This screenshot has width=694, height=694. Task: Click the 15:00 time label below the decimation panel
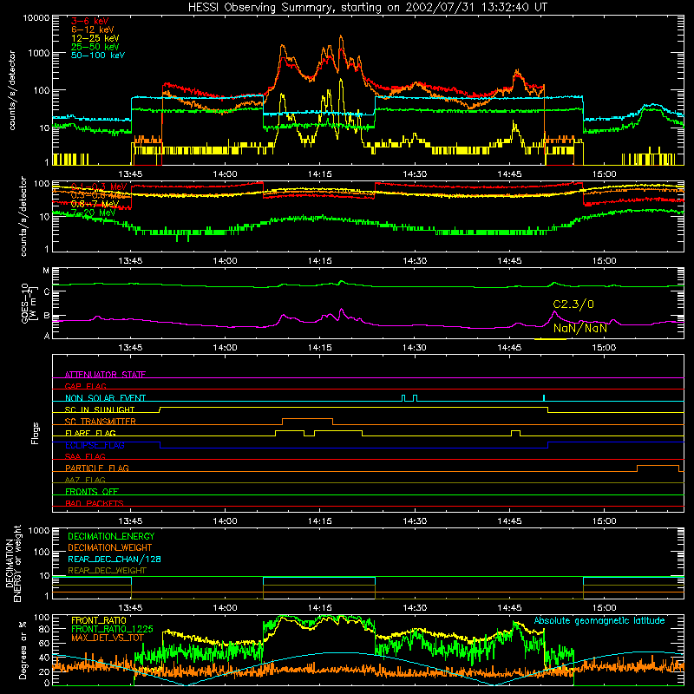tap(604, 608)
